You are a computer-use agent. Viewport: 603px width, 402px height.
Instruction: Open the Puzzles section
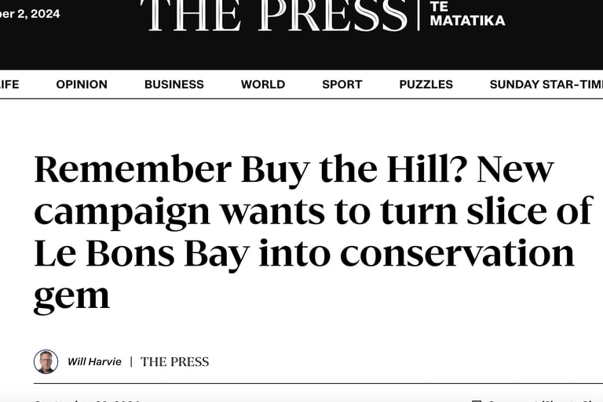(x=426, y=85)
